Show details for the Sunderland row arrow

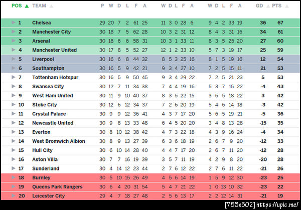click(13, 168)
